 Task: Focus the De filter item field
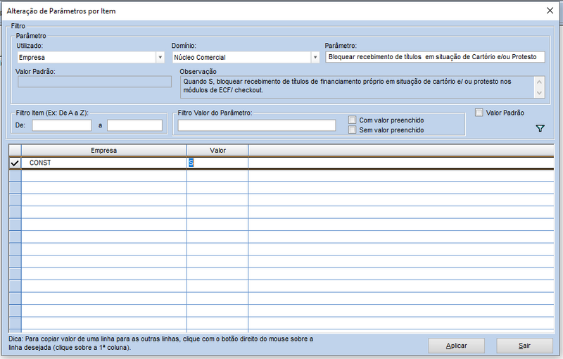pos(62,125)
